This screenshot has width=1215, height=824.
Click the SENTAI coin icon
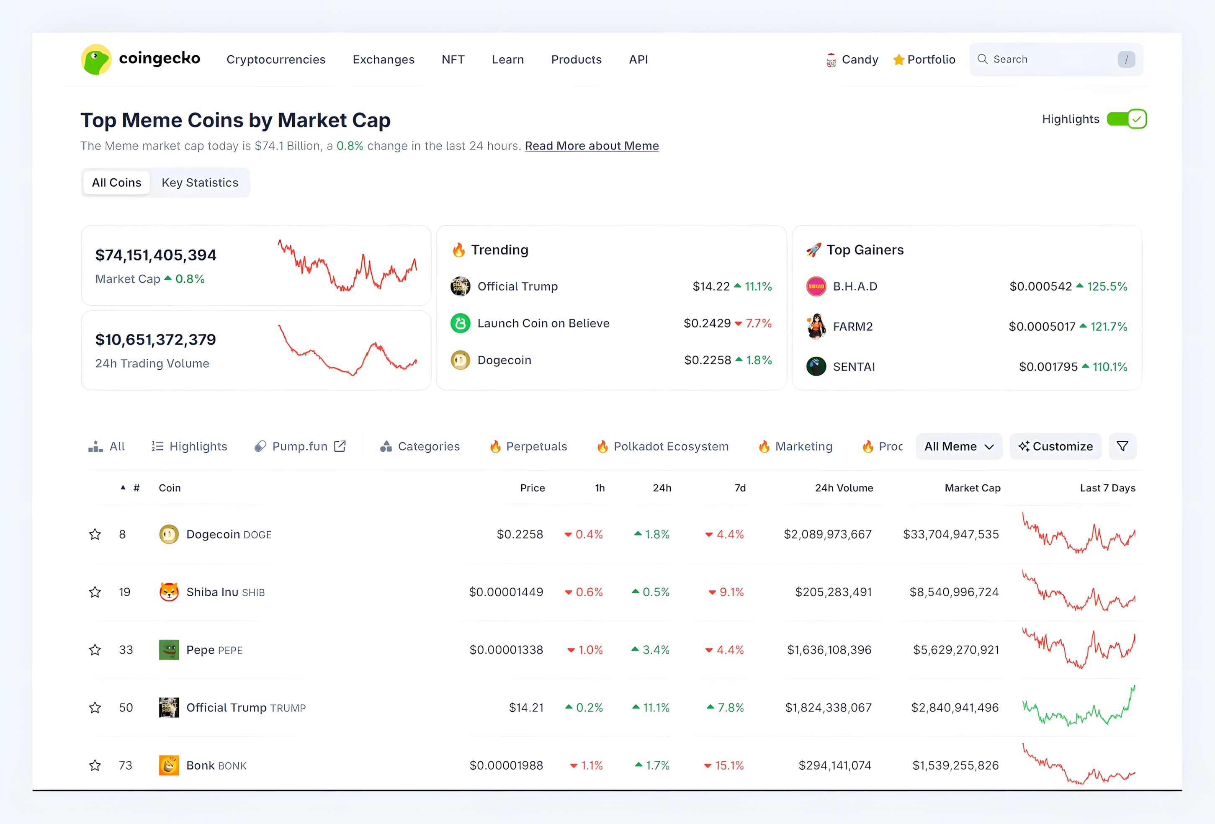click(x=816, y=366)
